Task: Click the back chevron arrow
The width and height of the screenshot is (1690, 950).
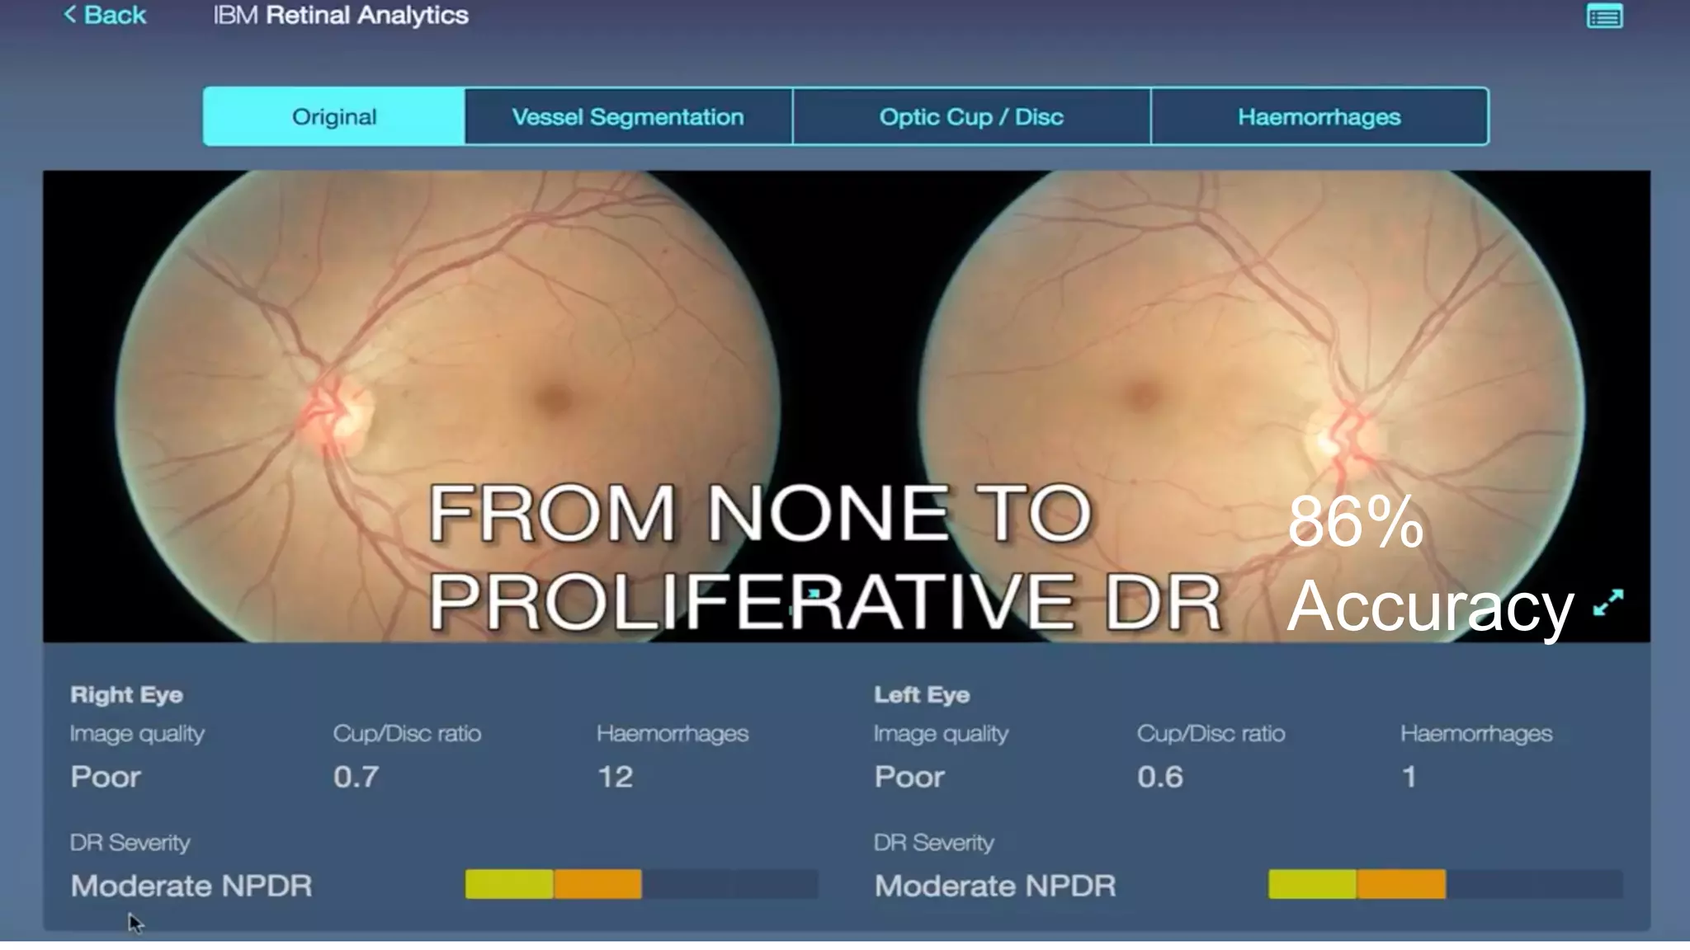Action: [x=70, y=15]
